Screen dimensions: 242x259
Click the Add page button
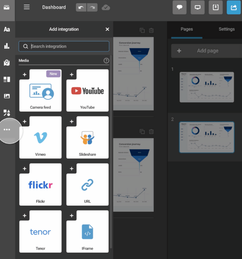tap(206, 51)
